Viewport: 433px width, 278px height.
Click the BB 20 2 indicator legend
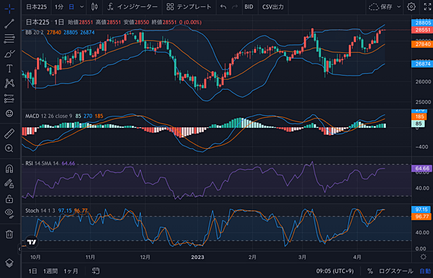(x=34, y=32)
